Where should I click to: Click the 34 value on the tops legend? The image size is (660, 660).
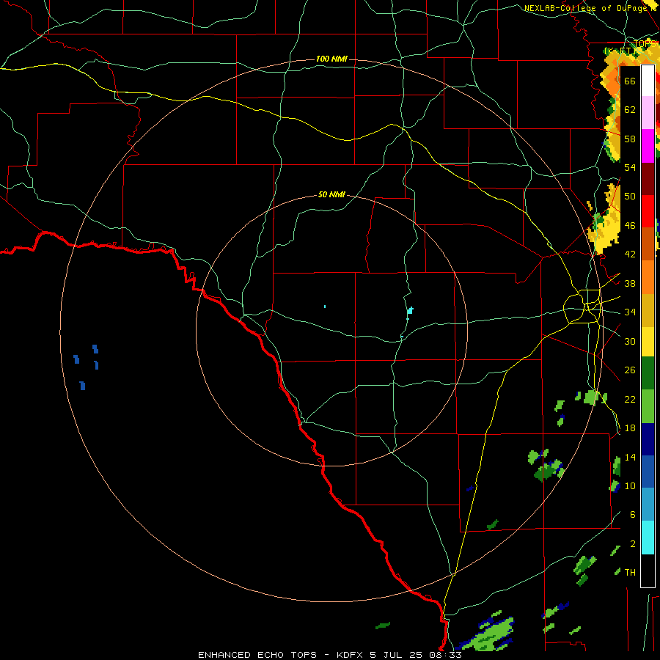(630, 312)
